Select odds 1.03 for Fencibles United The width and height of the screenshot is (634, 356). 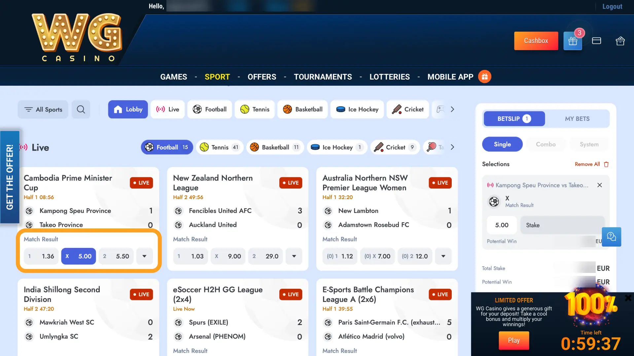(191, 256)
